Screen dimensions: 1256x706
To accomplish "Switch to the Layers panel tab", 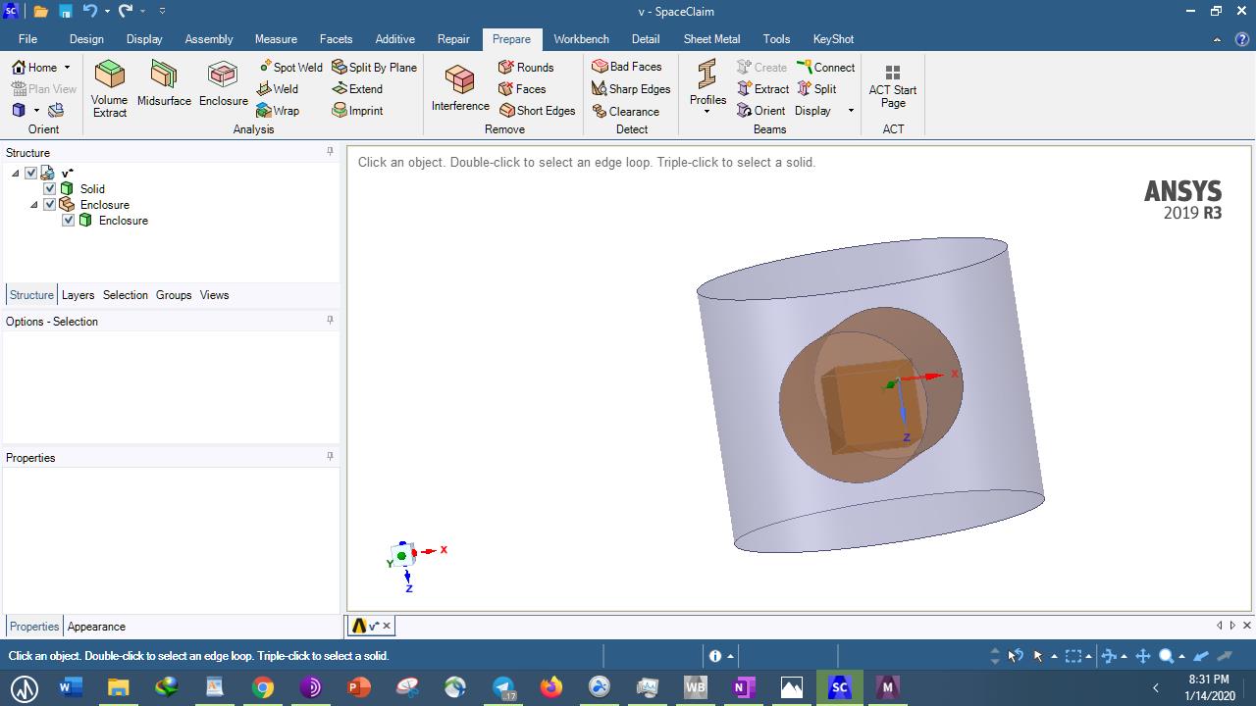I will click(78, 295).
